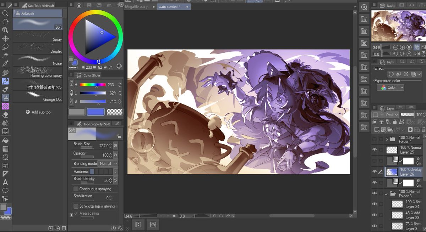Click the gray main color swatch

click(x=77, y=112)
